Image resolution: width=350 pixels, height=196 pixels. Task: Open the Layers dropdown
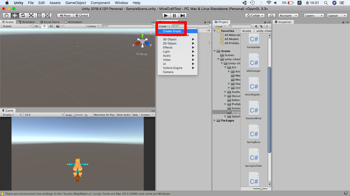(x=314, y=16)
